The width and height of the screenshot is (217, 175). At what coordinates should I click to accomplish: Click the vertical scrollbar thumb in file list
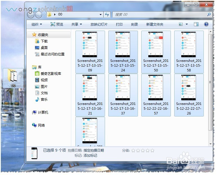[210, 82]
